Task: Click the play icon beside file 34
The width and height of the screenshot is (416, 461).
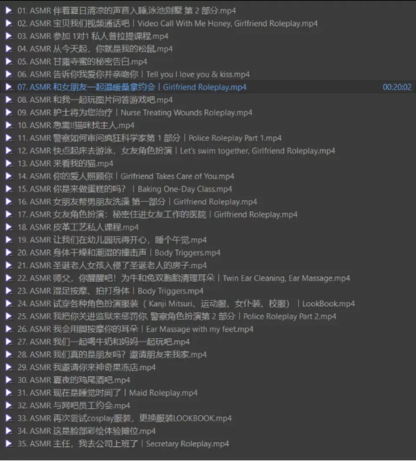Action: [x=10, y=431]
